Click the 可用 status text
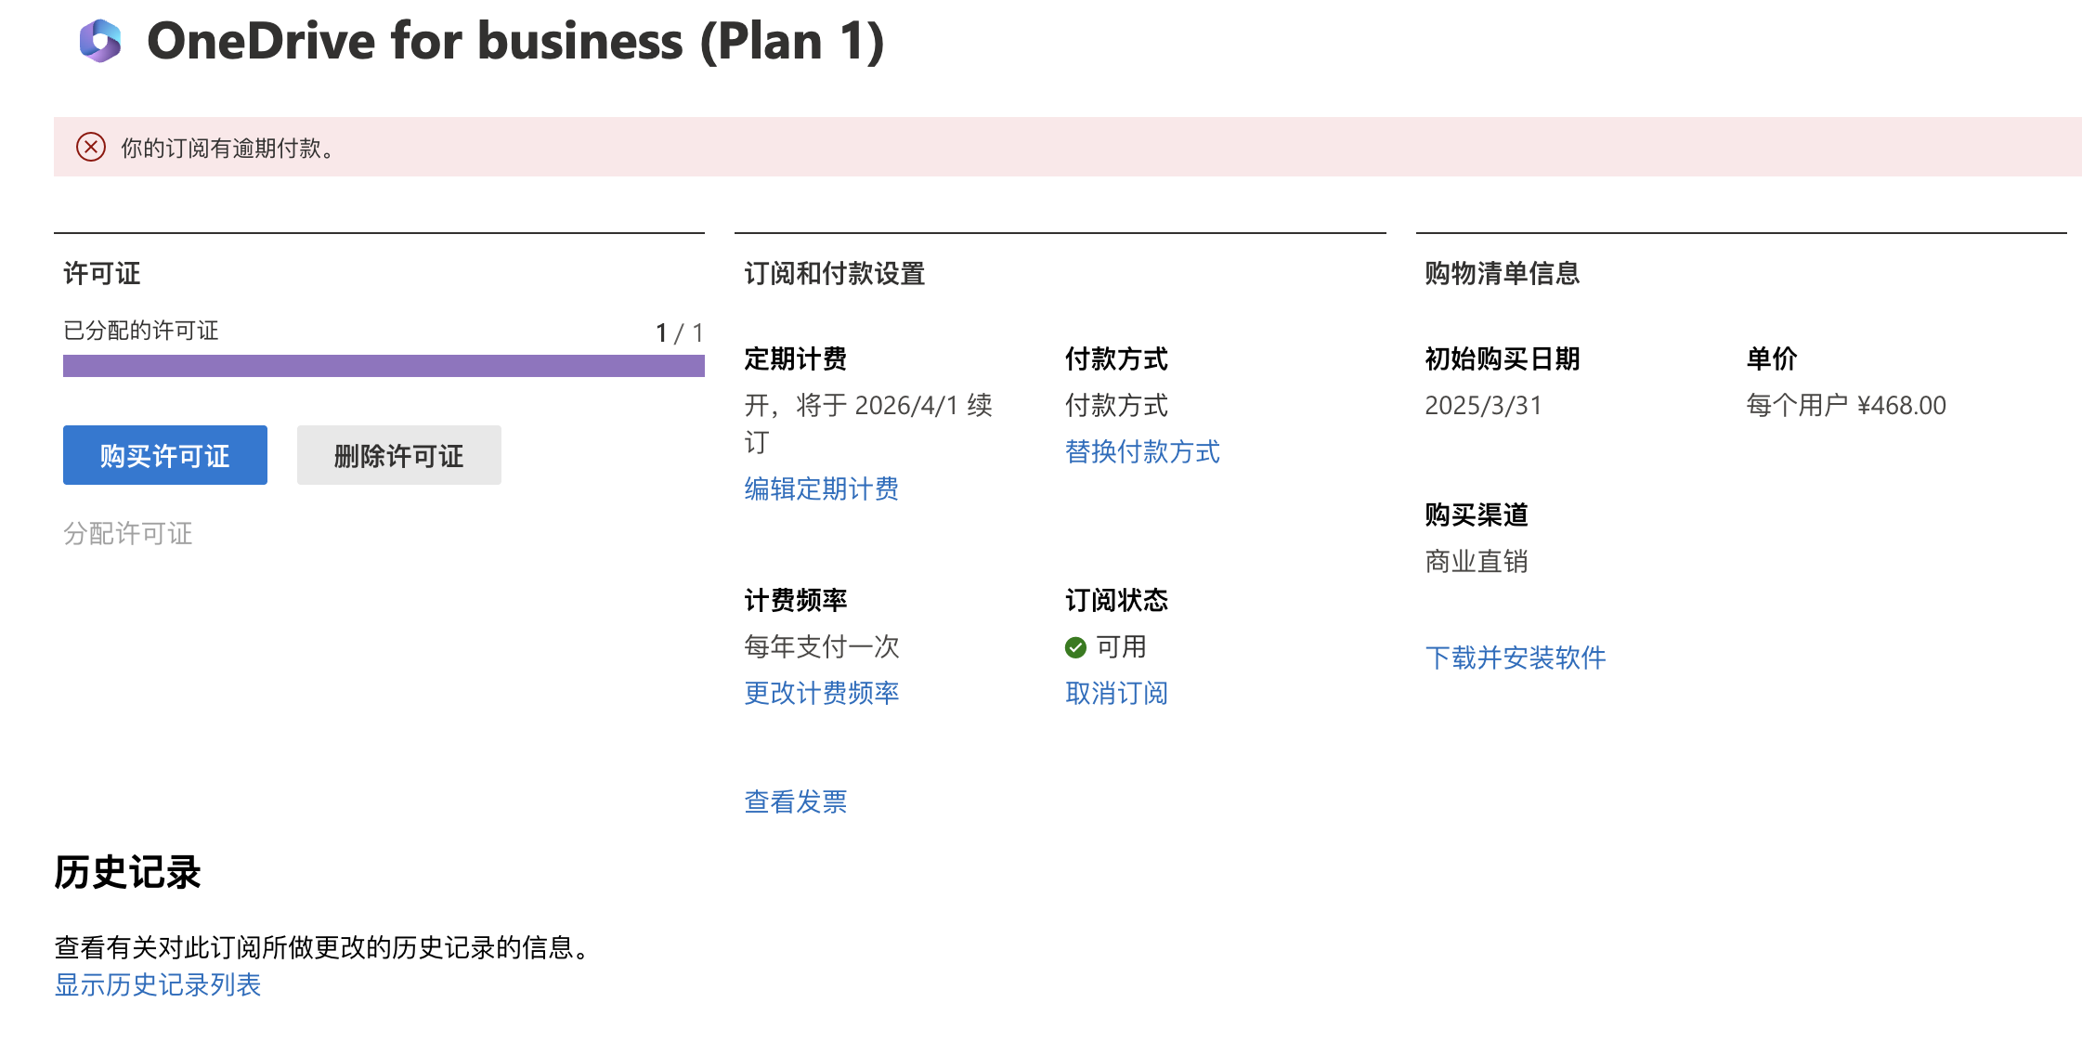Viewport: 2082px width, 1042px height. tap(1122, 646)
